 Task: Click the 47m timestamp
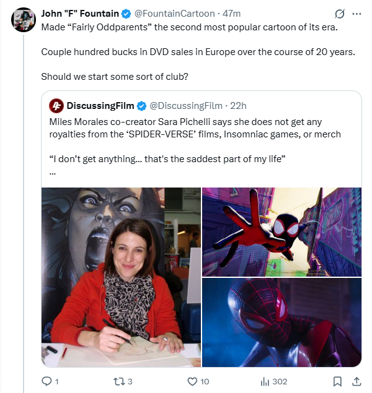click(232, 13)
